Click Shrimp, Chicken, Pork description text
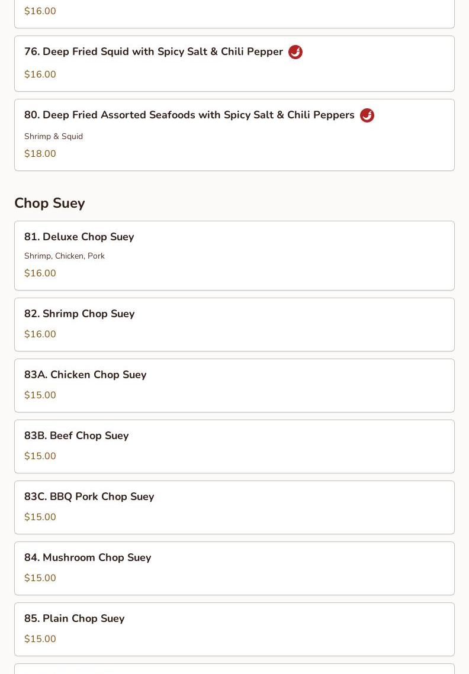The height and width of the screenshot is (674, 469). [65, 256]
